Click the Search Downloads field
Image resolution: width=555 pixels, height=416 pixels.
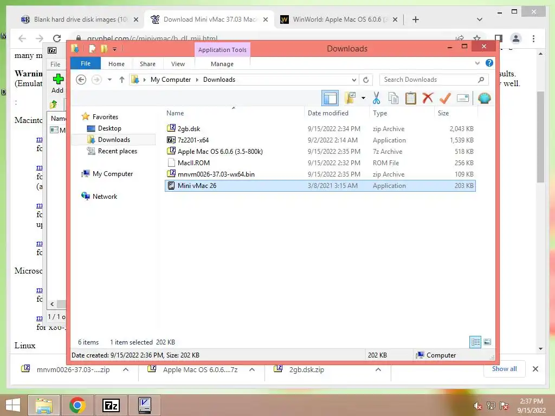point(434,80)
